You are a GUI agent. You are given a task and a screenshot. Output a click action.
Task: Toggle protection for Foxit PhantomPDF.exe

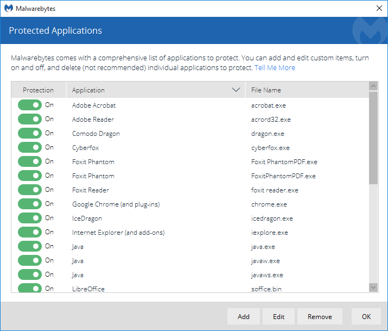[30, 161]
